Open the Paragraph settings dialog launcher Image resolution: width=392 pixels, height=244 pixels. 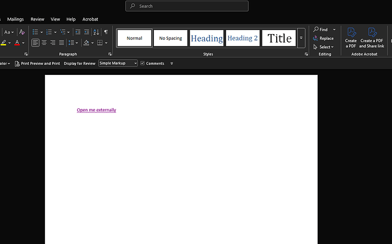[110, 54]
